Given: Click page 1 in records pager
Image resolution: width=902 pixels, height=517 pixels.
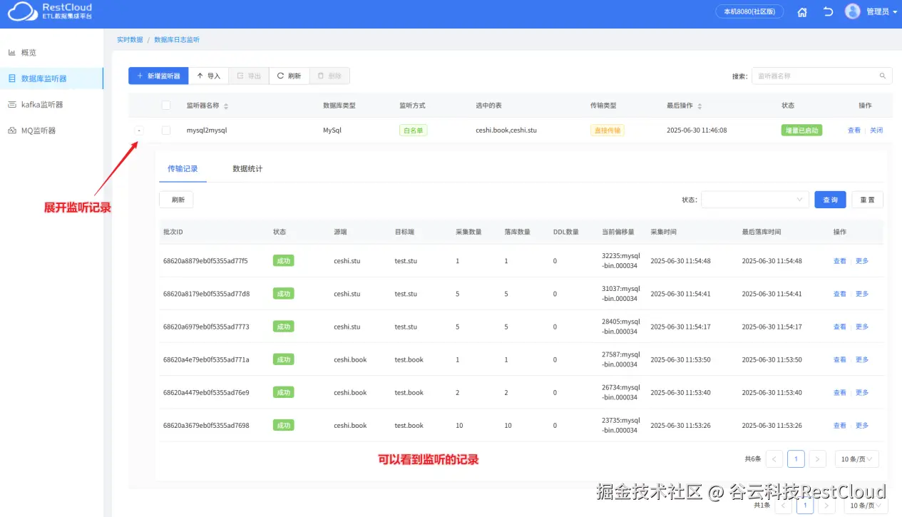Looking at the screenshot, I should tap(796, 459).
